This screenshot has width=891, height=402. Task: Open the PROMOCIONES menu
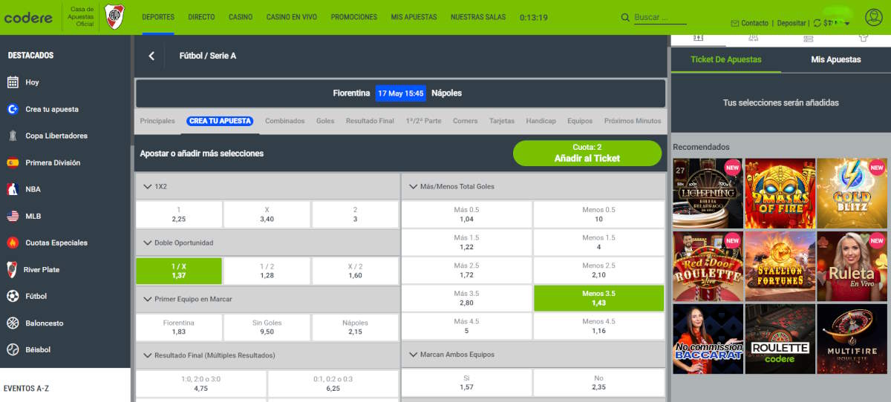pyautogui.click(x=354, y=17)
